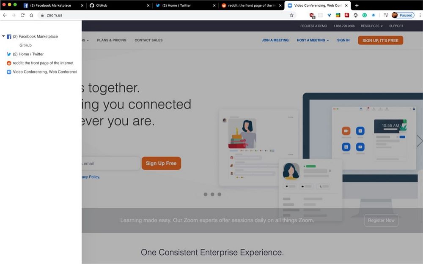Select GitHub entry in sidebar tree
Screen dimensions: 423x264
25,45
